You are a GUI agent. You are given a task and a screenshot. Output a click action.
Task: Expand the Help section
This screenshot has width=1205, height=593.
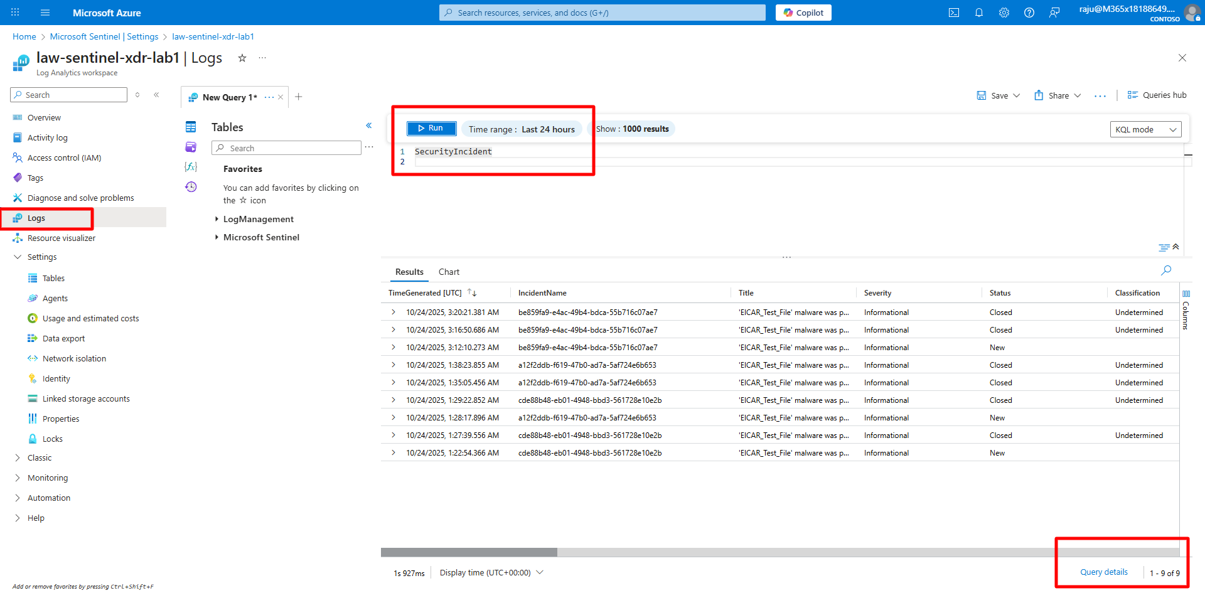(x=18, y=518)
